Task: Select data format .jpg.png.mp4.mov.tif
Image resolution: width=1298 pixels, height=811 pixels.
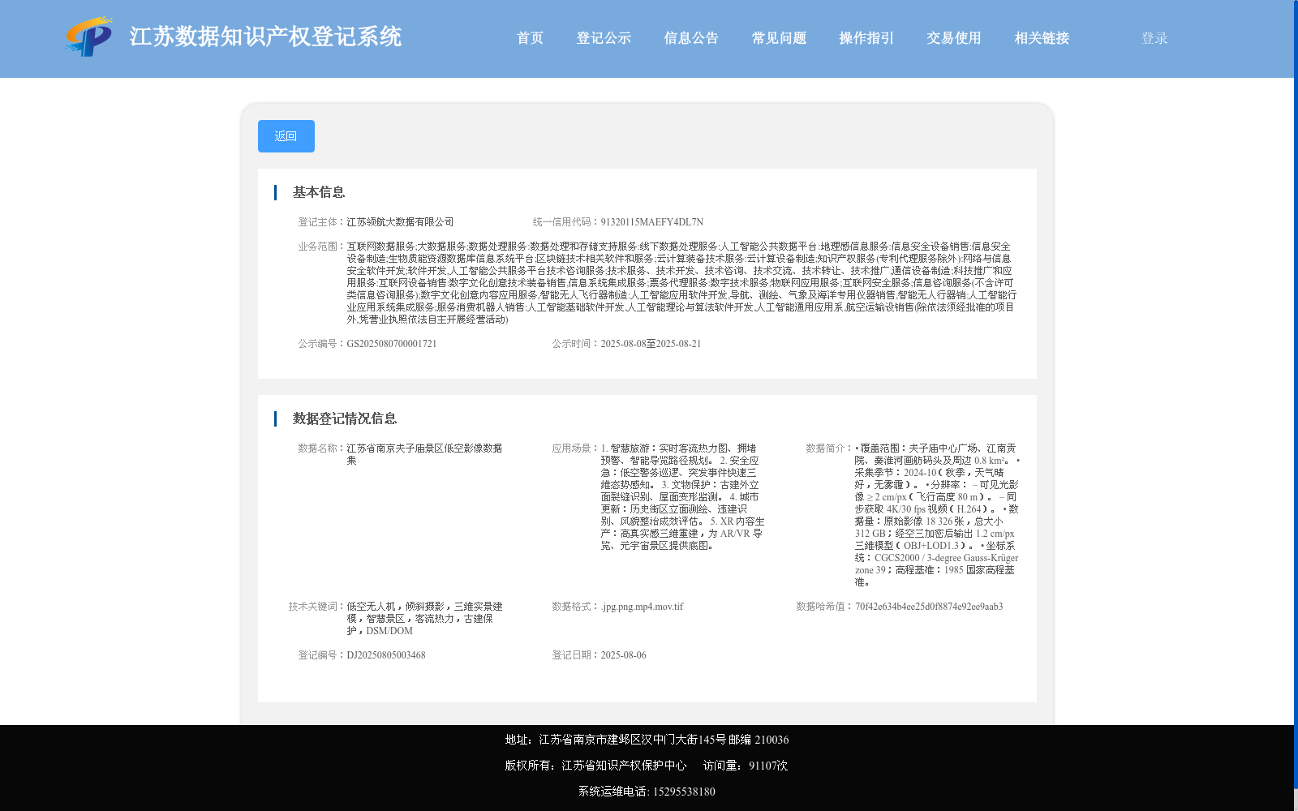Action: click(x=642, y=607)
